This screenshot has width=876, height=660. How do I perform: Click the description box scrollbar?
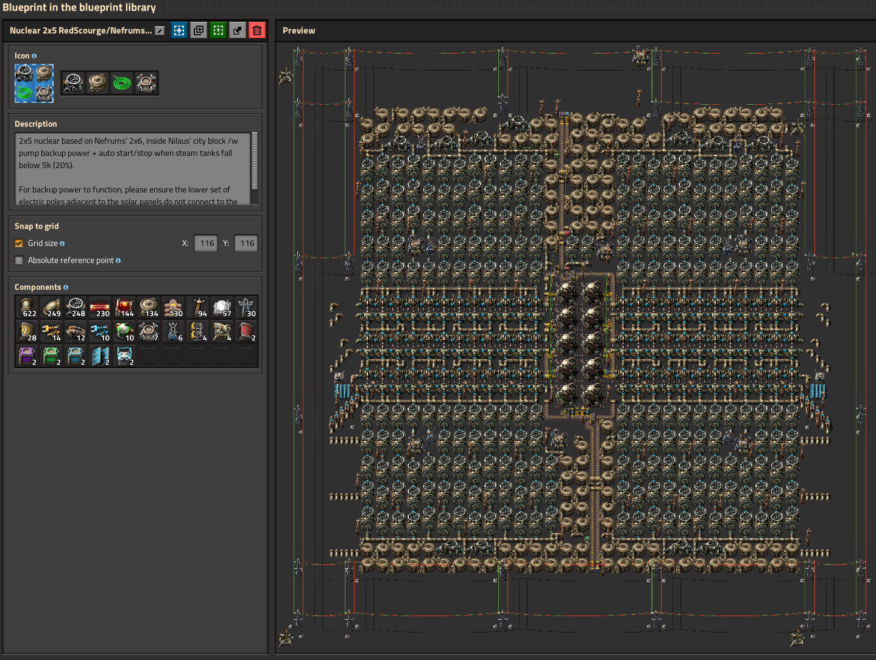coord(255,161)
